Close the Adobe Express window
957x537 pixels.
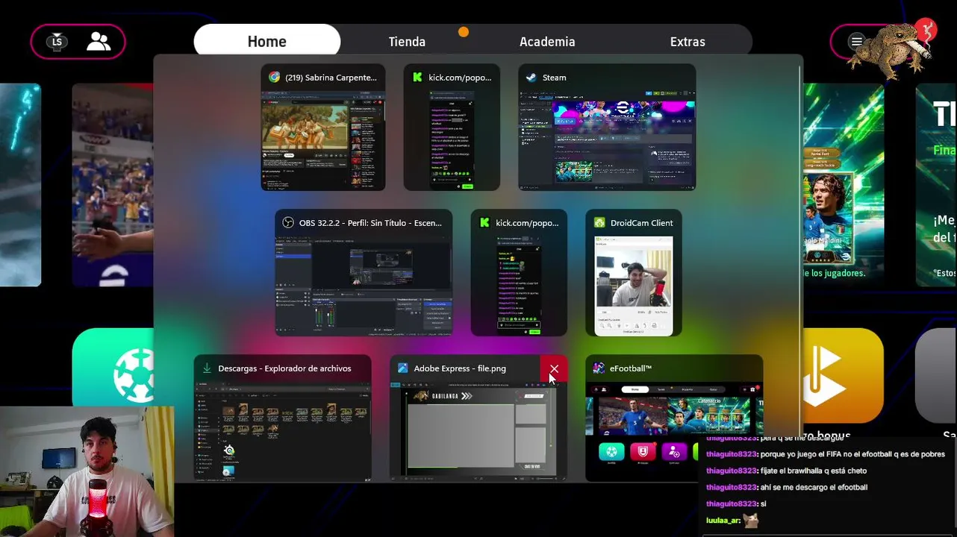554,368
